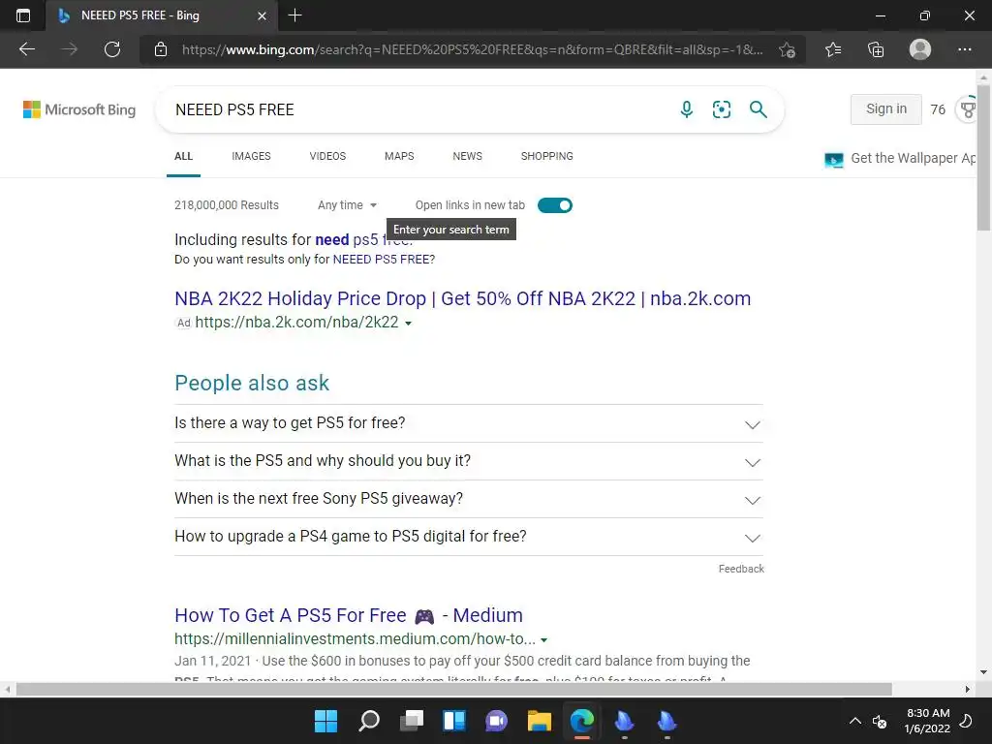View site information via the lock icon
This screenshot has height=744, width=992.
click(x=161, y=49)
